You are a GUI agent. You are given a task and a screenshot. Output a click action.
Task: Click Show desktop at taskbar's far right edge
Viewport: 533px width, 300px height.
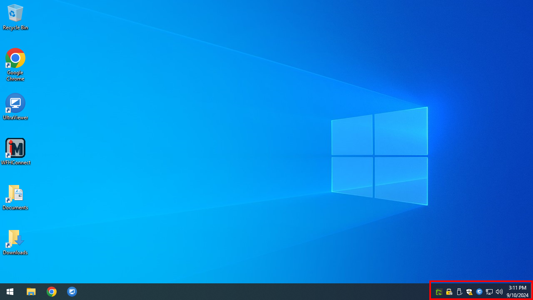532,292
